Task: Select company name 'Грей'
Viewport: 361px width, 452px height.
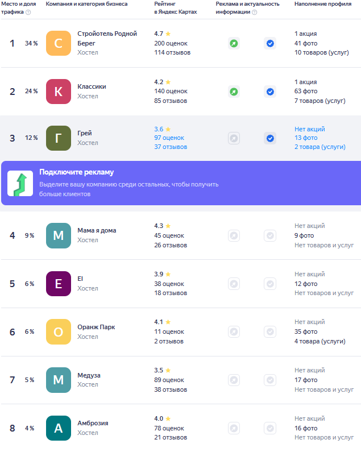Action: click(85, 133)
